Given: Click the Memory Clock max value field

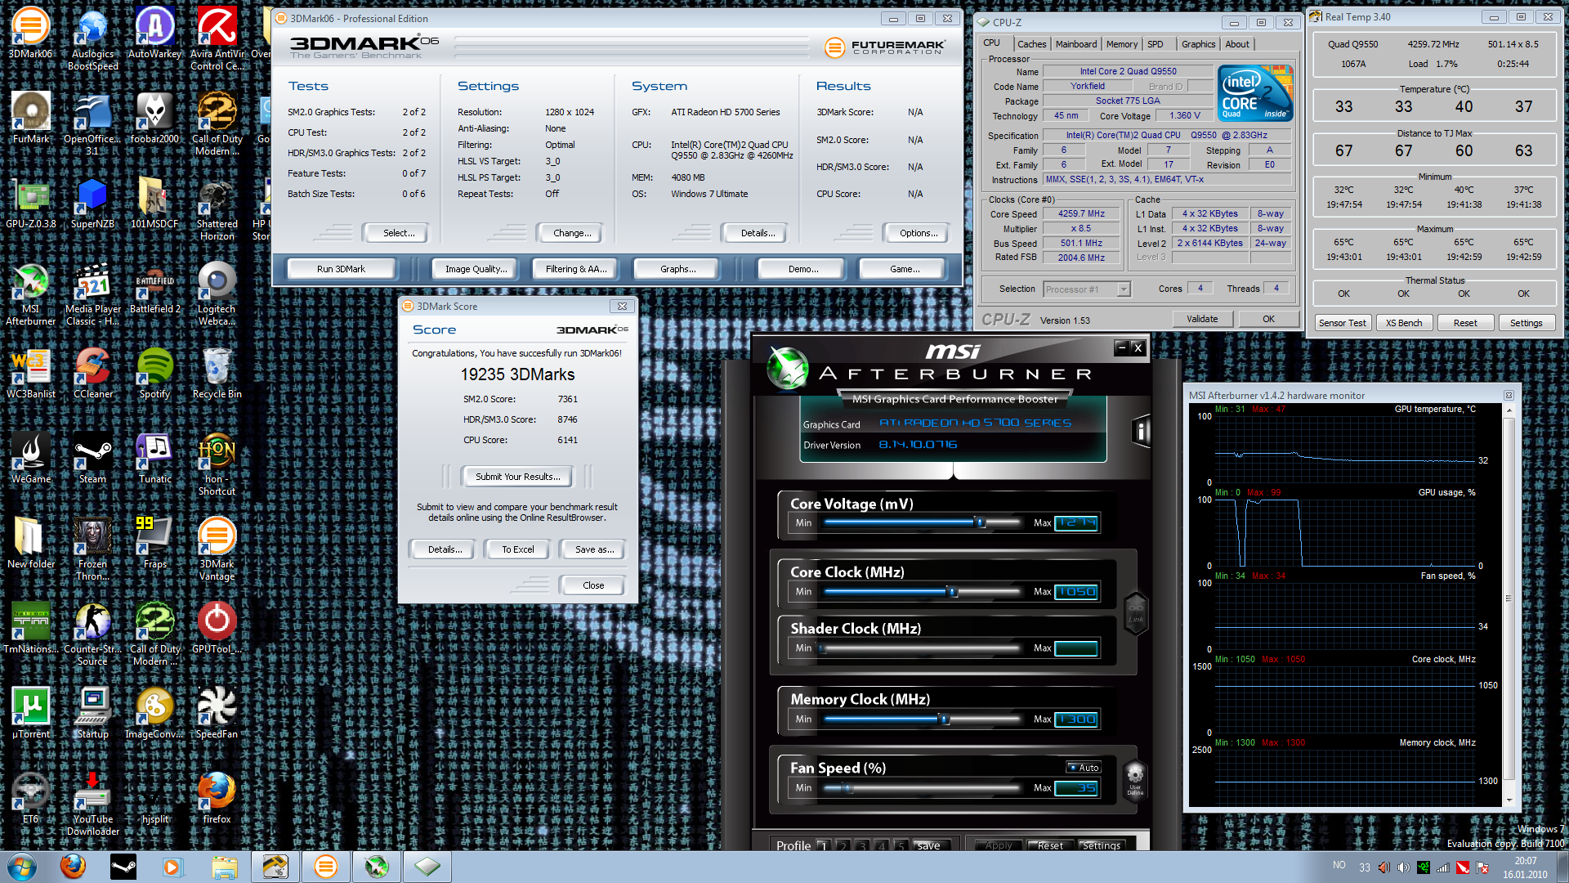Looking at the screenshot, I should pos(1076,719).
